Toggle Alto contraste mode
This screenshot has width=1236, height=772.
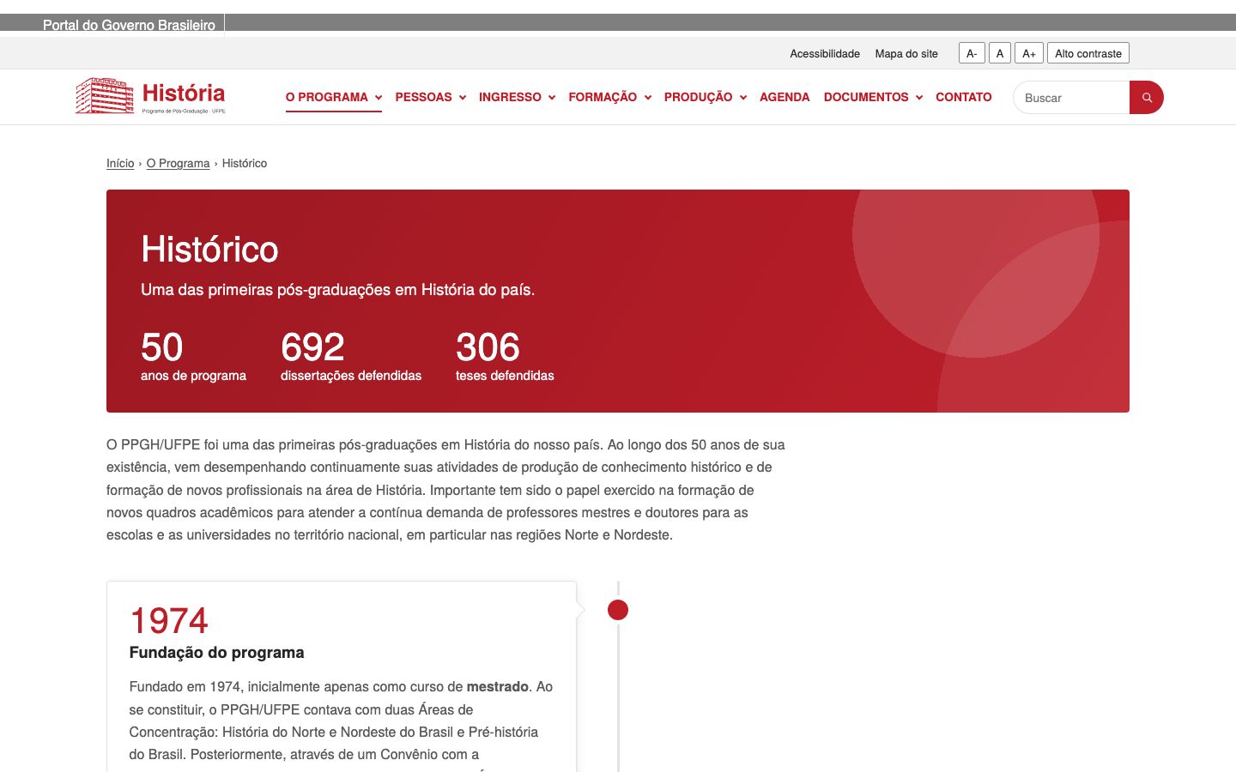(x=1088, y=53)
